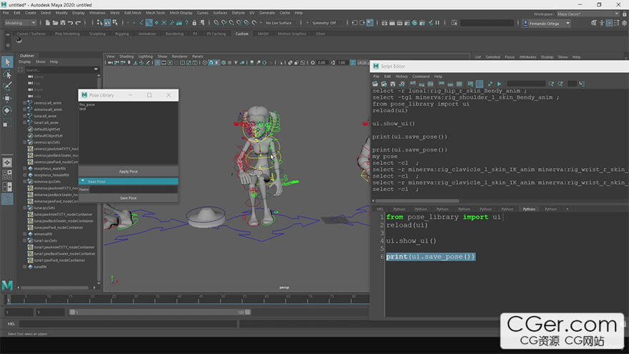Click the Save Pose button below Name field
This screenshot has height=354, width=629.
point(129,198)
